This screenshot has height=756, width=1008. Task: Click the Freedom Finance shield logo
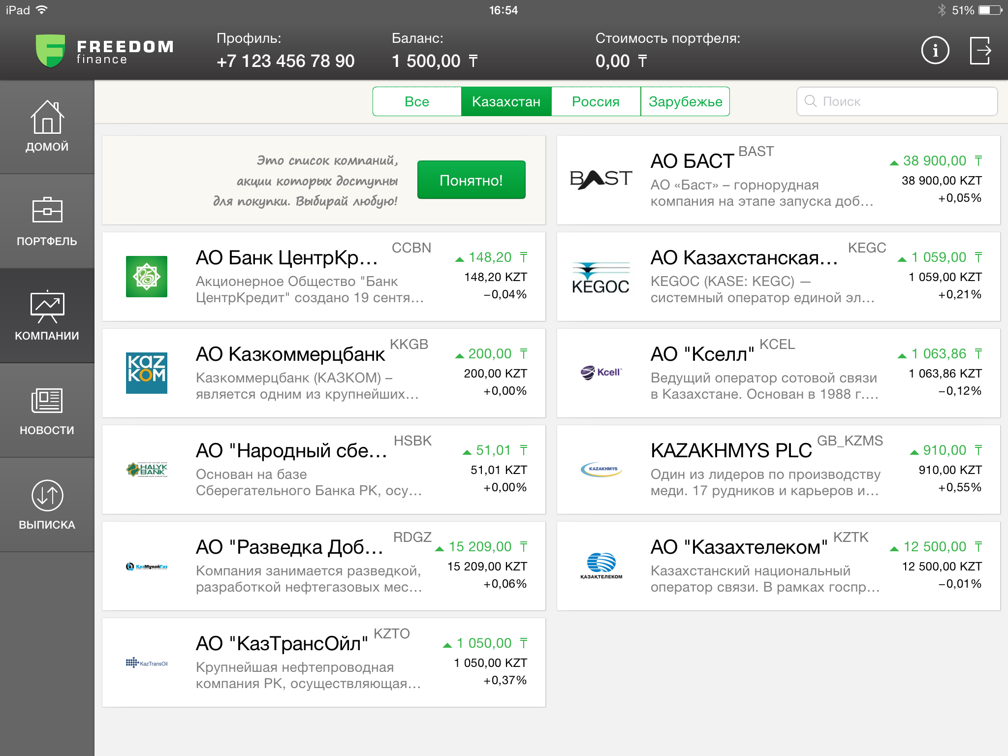[50, 51]
